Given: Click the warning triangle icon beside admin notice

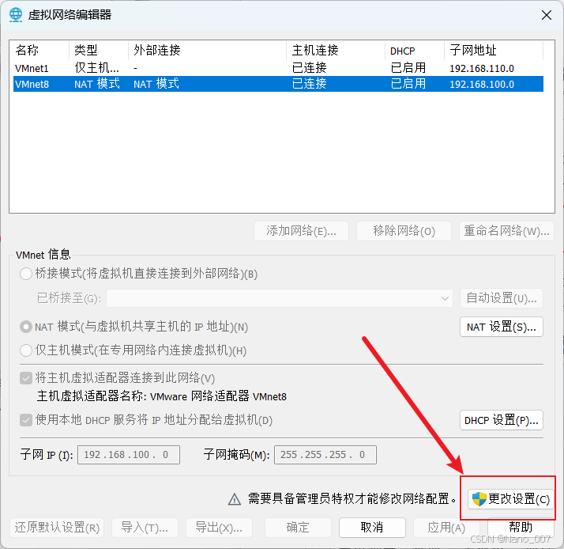Looking at the screenshot, I should pos(235,499).
